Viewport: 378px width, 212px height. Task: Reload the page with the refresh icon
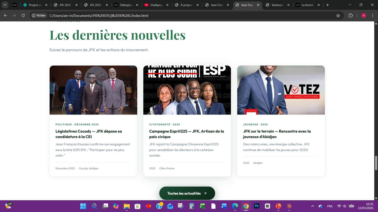(x=23, y=16)
